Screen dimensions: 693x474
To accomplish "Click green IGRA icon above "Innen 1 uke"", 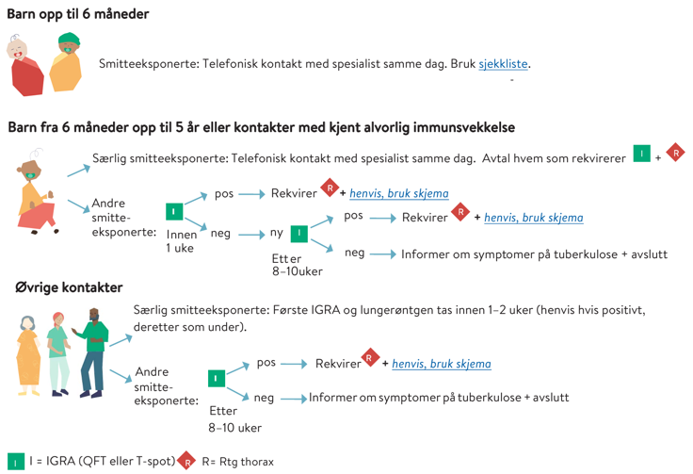I will tap(173, 211).
